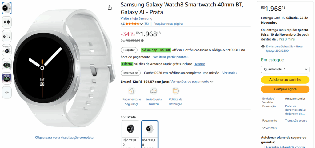Select the silver Prata color swatch
The height and width of the screenshot is (148, 315).
pos(150,129)
